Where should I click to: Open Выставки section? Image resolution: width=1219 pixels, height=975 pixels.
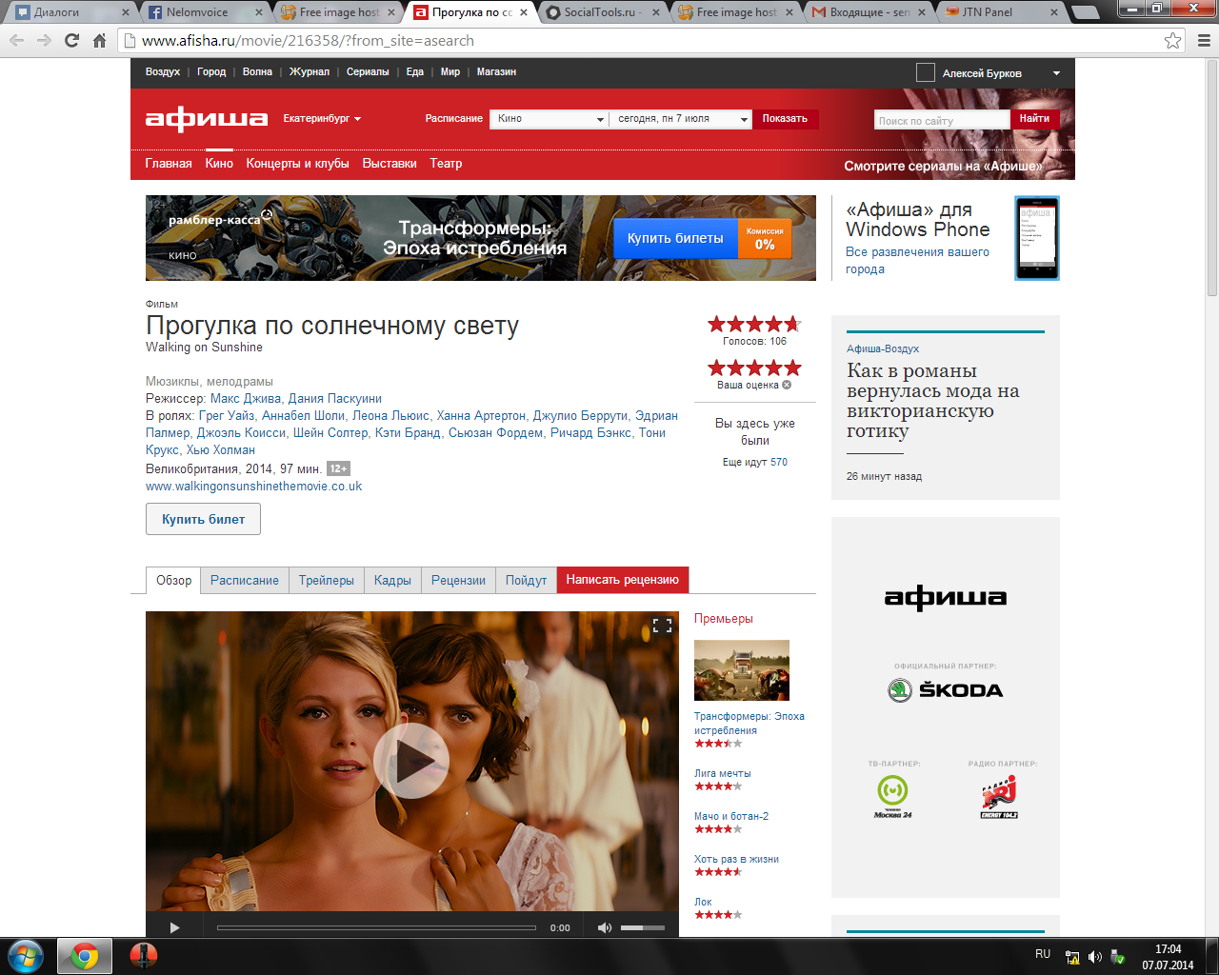(x=390, y=164)
